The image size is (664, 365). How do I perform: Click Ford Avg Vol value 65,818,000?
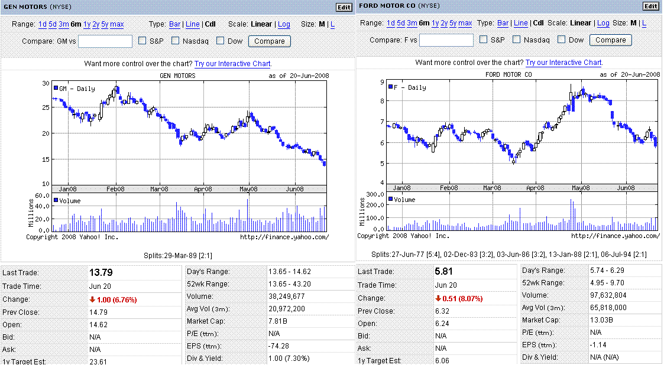[x=608, y=308]
